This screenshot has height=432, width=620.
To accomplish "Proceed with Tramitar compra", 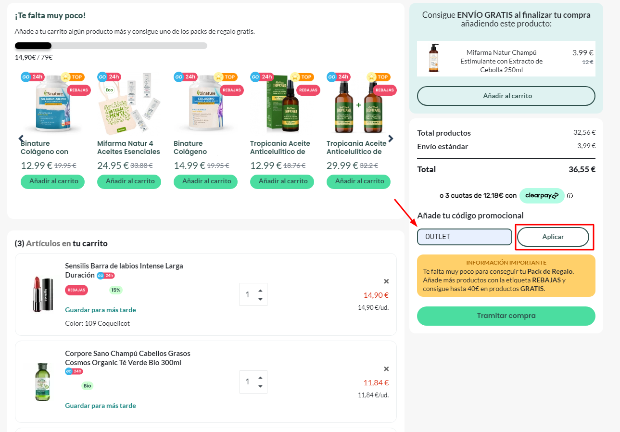I will click(x=506, y=316).
